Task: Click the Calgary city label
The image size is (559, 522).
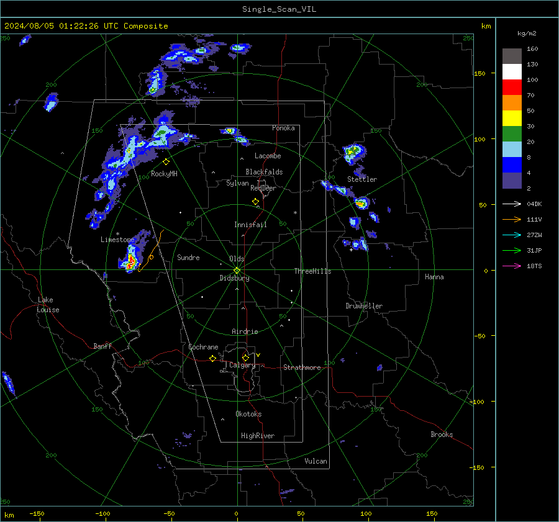Action: (x=242, y=365)
